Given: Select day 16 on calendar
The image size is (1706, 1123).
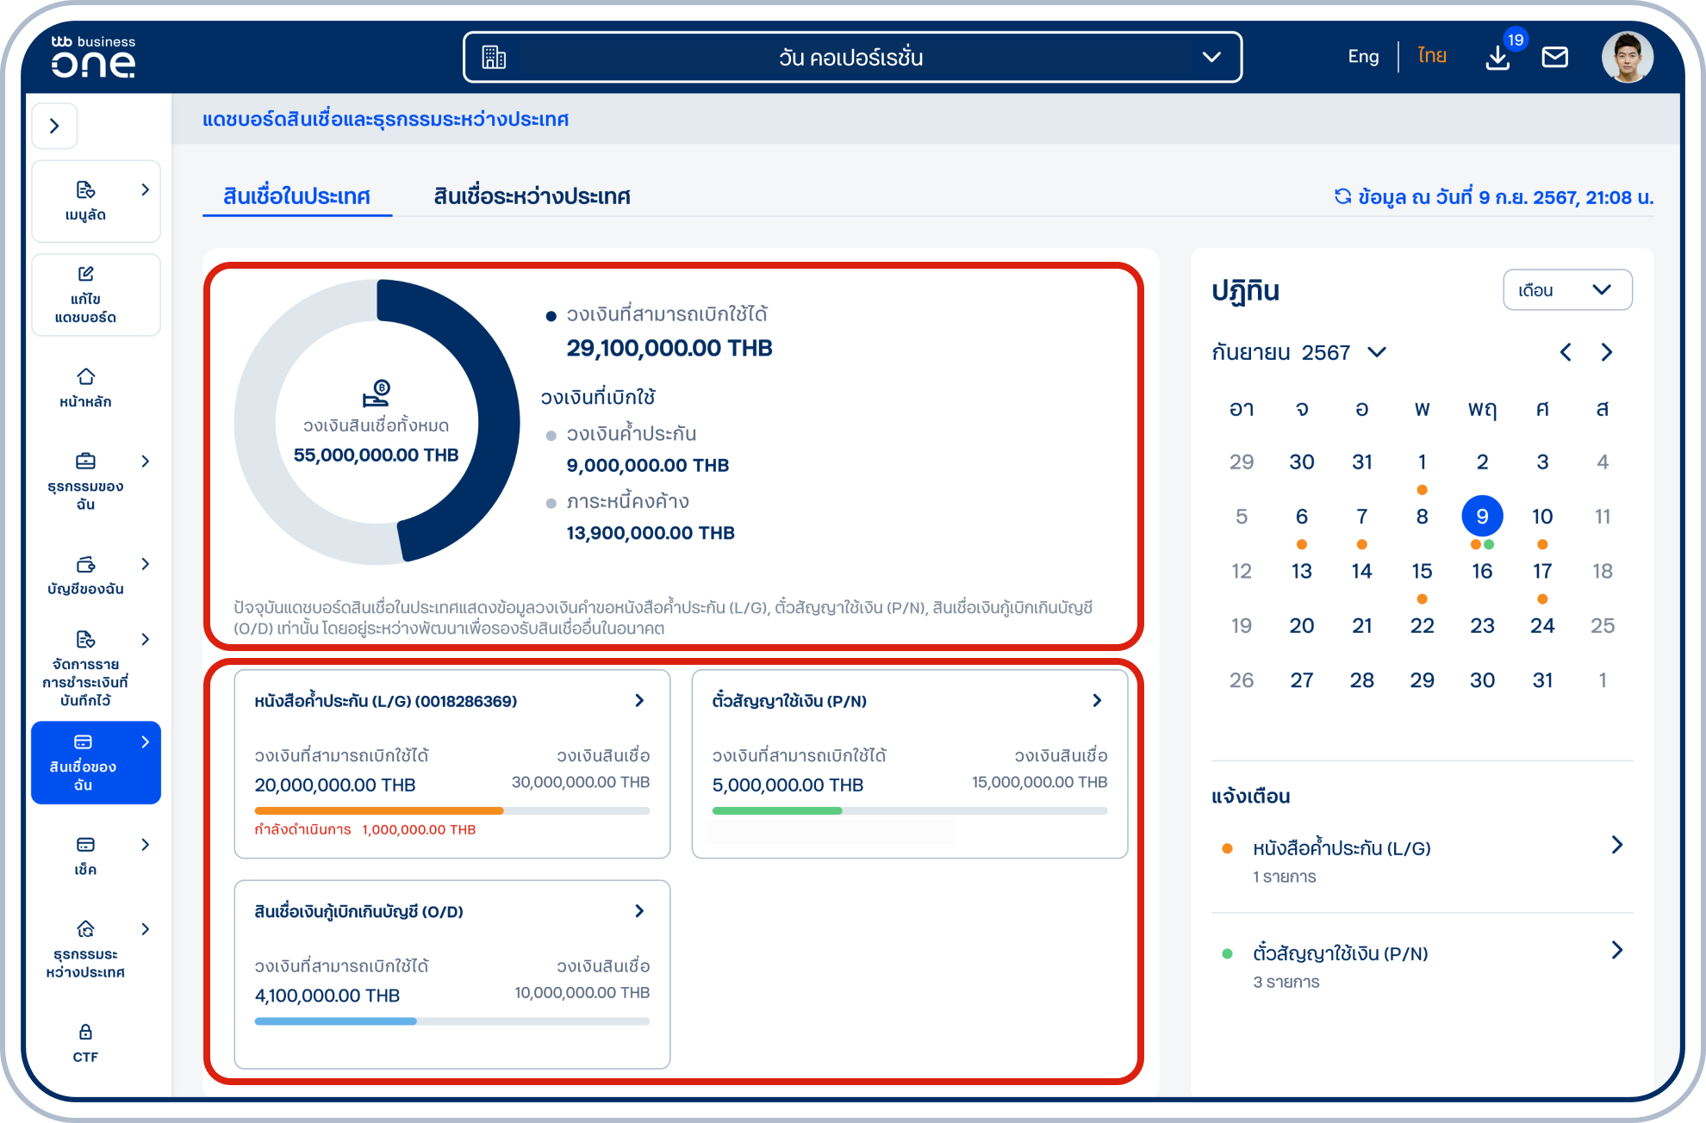Looking at the screenshot, I should (x=1481, y=571).
